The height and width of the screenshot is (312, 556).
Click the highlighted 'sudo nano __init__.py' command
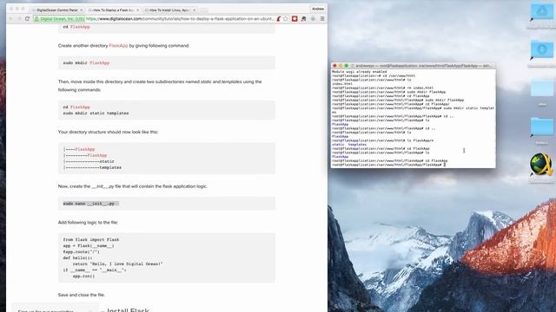click(x=90, y=204)
